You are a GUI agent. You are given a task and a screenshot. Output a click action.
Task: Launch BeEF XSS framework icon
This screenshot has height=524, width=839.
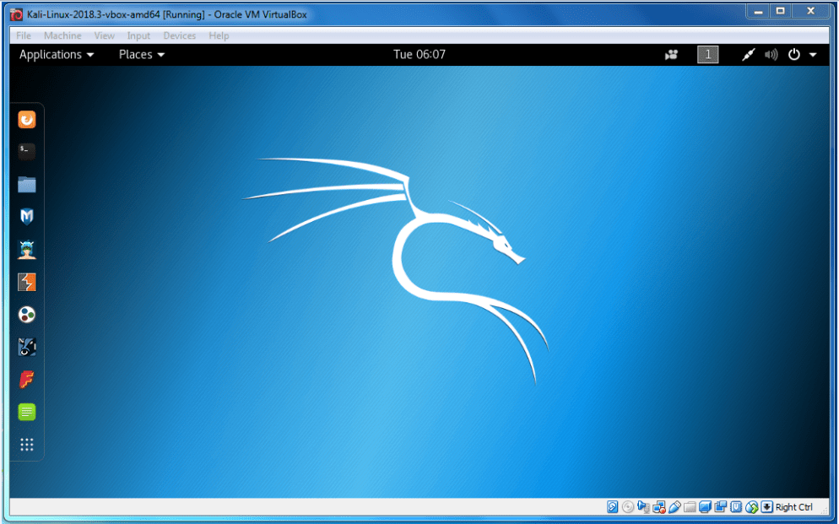tap(27, 347)
